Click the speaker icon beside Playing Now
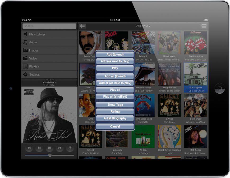Viewport: 230px width, 178px height. click(x=25, y=34)
